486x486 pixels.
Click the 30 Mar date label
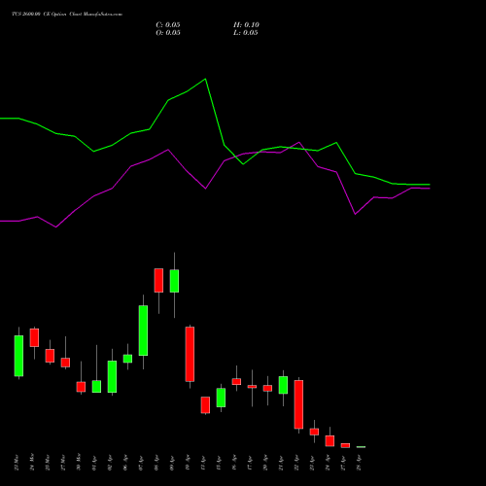(x=79, y=463)
